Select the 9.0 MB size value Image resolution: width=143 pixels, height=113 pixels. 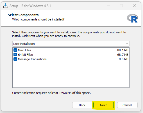(124, 59)
